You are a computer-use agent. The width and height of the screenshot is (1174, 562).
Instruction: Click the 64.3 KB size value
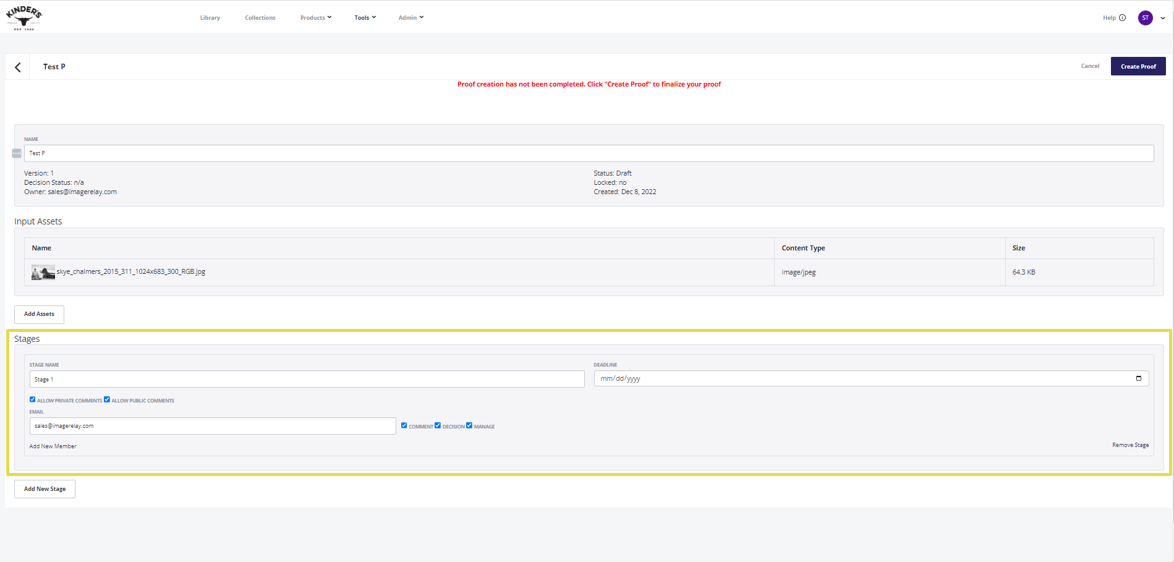[x=1023, y=272]
